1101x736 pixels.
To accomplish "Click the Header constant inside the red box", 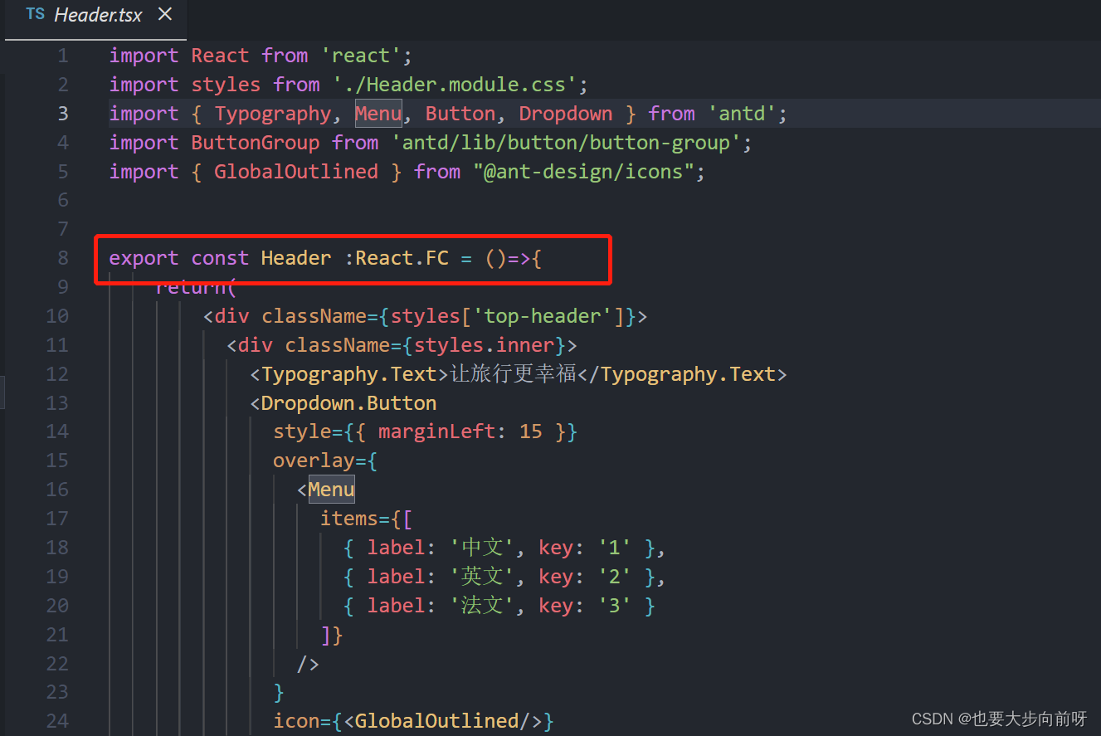I will click(295, 257).
